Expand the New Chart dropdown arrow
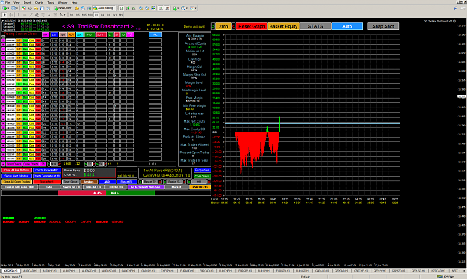The width and height of the screenshot is (467, 279). [8, 8]
